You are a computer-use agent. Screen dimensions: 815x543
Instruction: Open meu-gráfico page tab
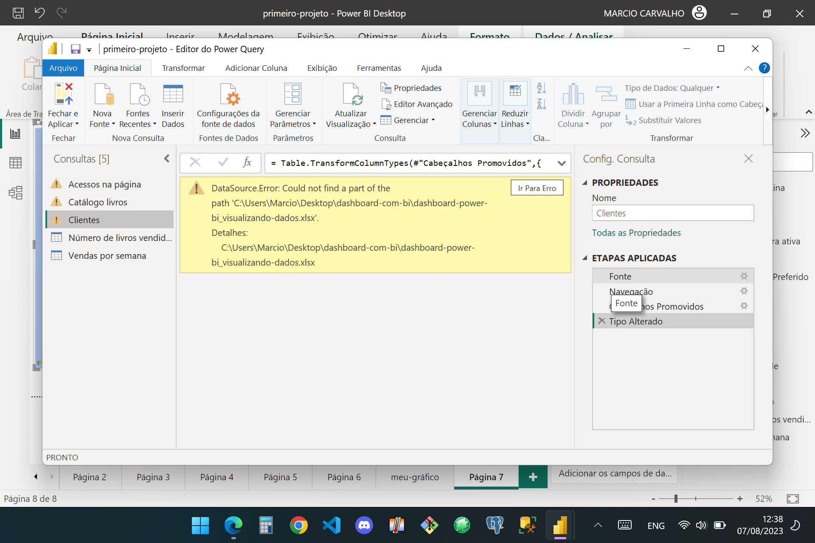(415, 477)
